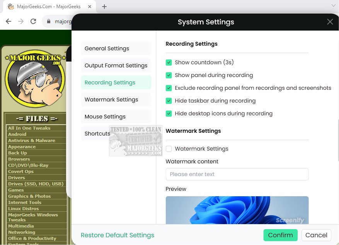Viewport: 339px width, 245px height.
Task: Open the Networking category link
Action: pyautogui.click(x=22, y=232)
